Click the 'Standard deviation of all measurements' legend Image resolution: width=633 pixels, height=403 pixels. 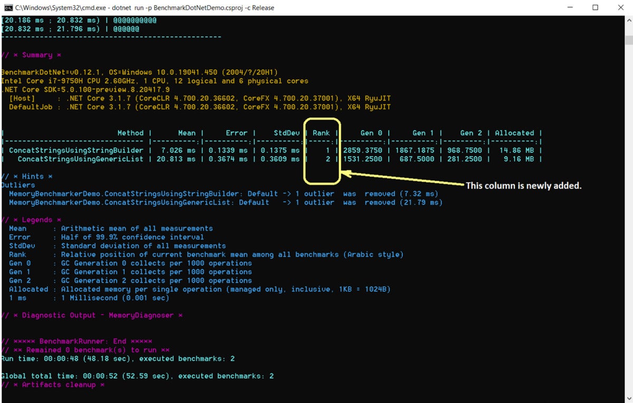143,245
